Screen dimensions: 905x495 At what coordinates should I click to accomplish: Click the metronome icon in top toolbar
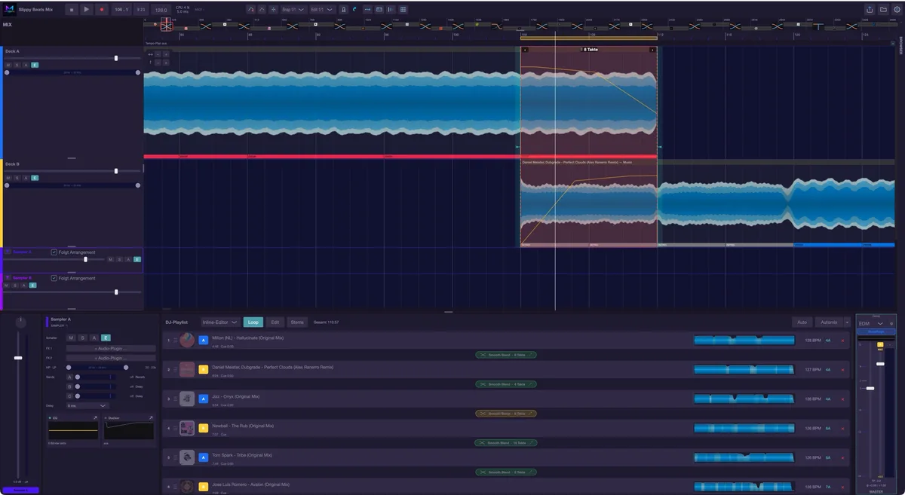[x=343, y=9]
